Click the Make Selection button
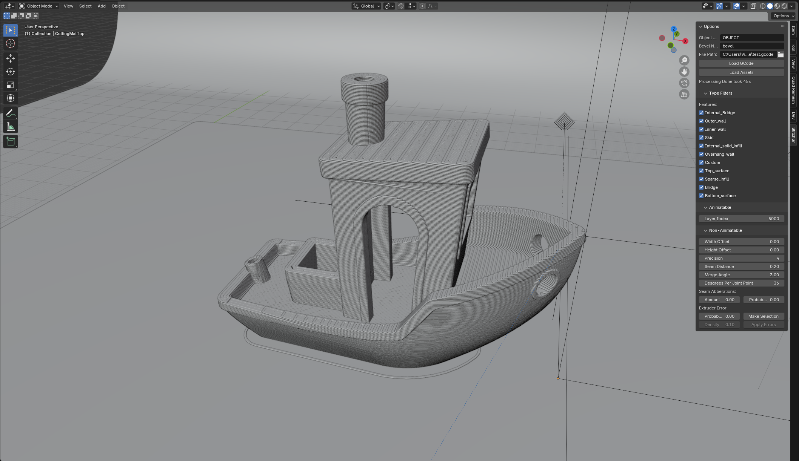The height and width of the screenshot is (461, 799). (x=763, y=316)
